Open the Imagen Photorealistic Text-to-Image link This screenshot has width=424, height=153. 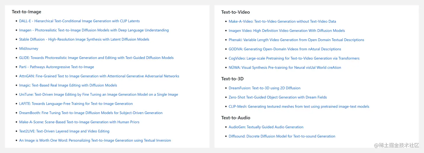coord(94,30)
